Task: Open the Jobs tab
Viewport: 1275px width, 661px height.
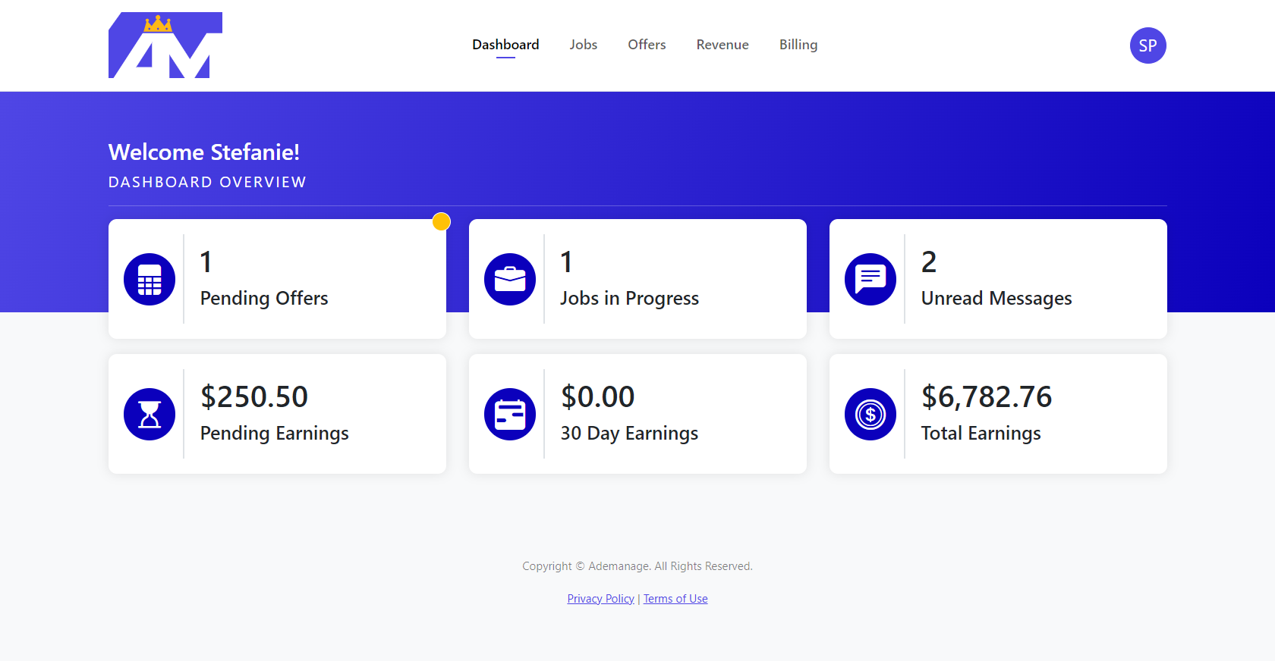Action: (583, 45)
